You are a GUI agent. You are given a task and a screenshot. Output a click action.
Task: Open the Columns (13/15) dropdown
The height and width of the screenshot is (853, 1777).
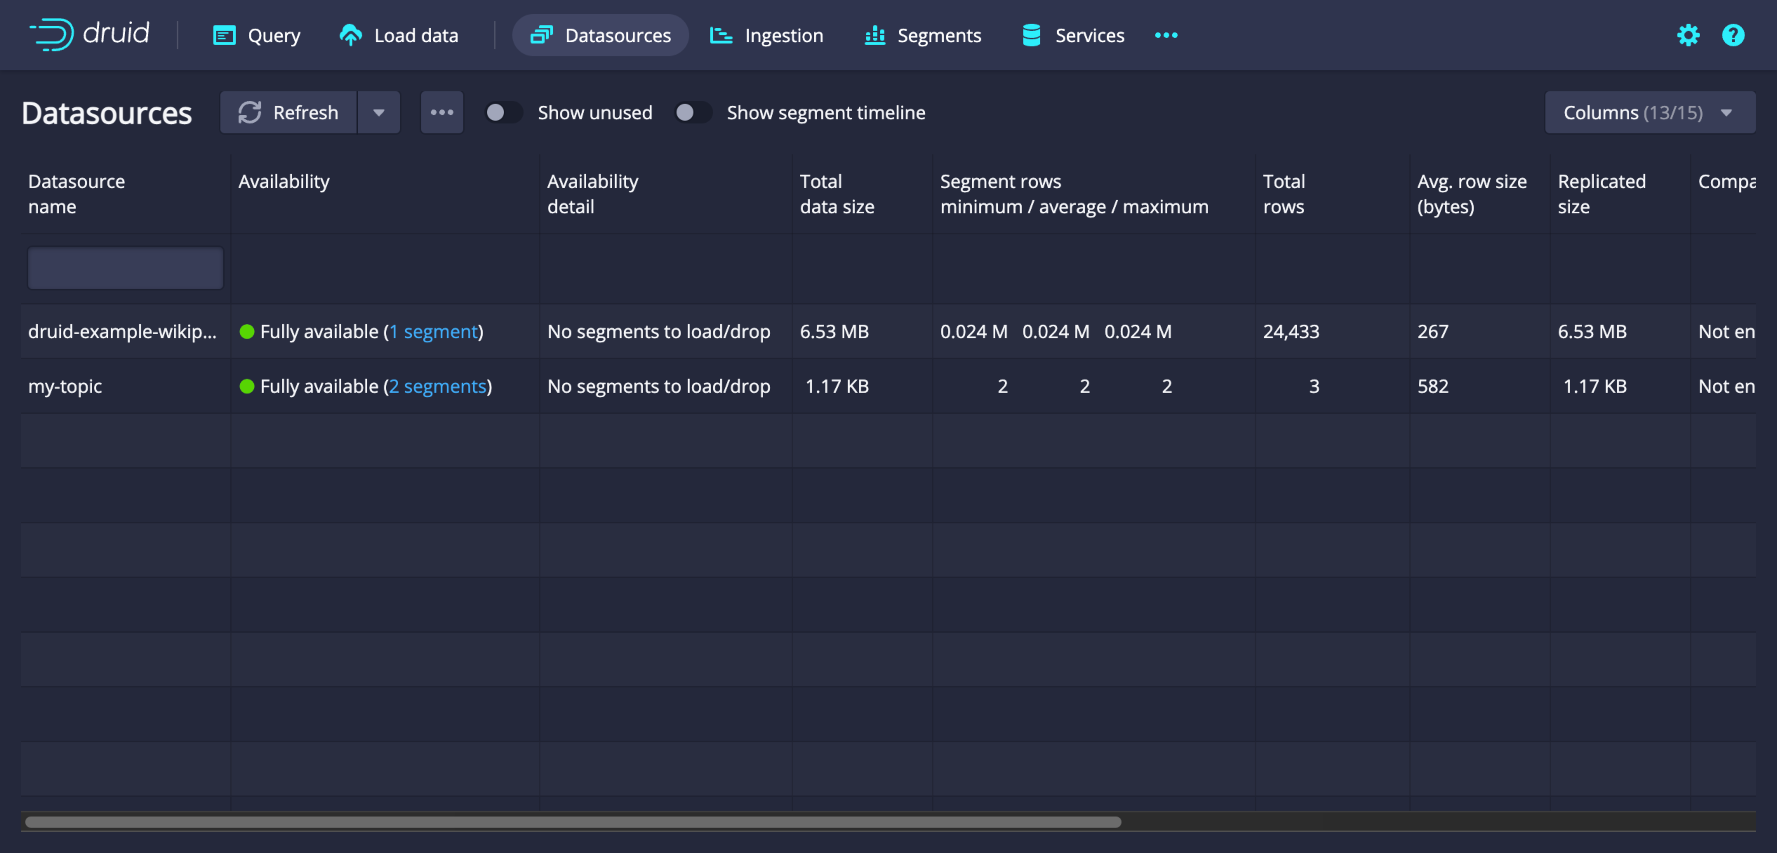click(x=1649, y=112)
